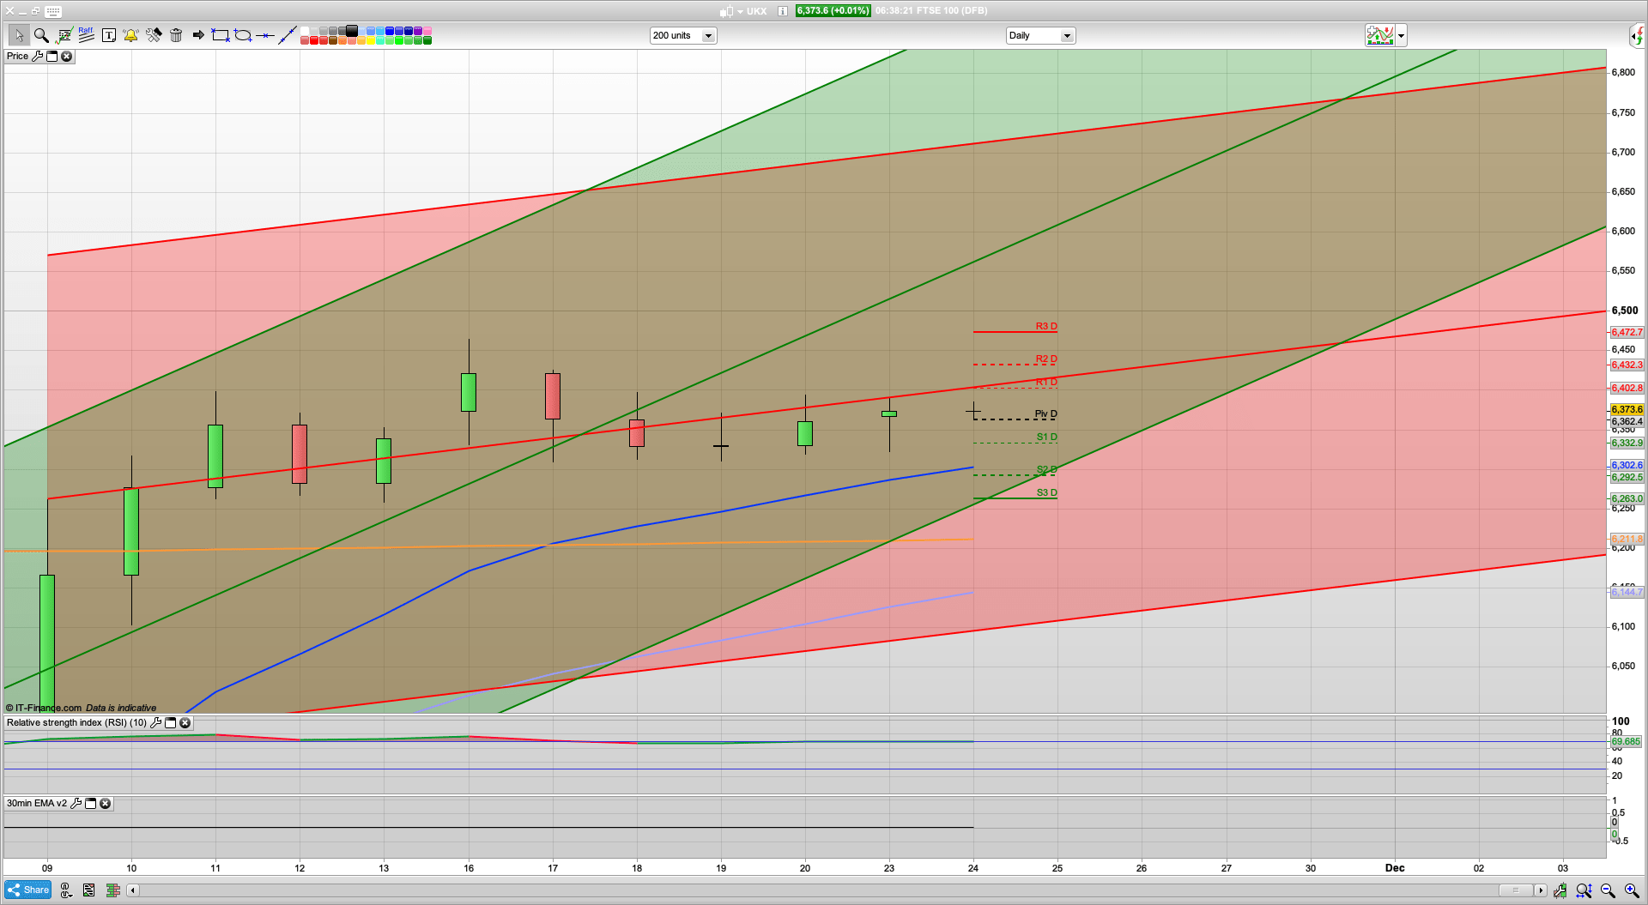Click the alert bell icon

click(130, 35)
